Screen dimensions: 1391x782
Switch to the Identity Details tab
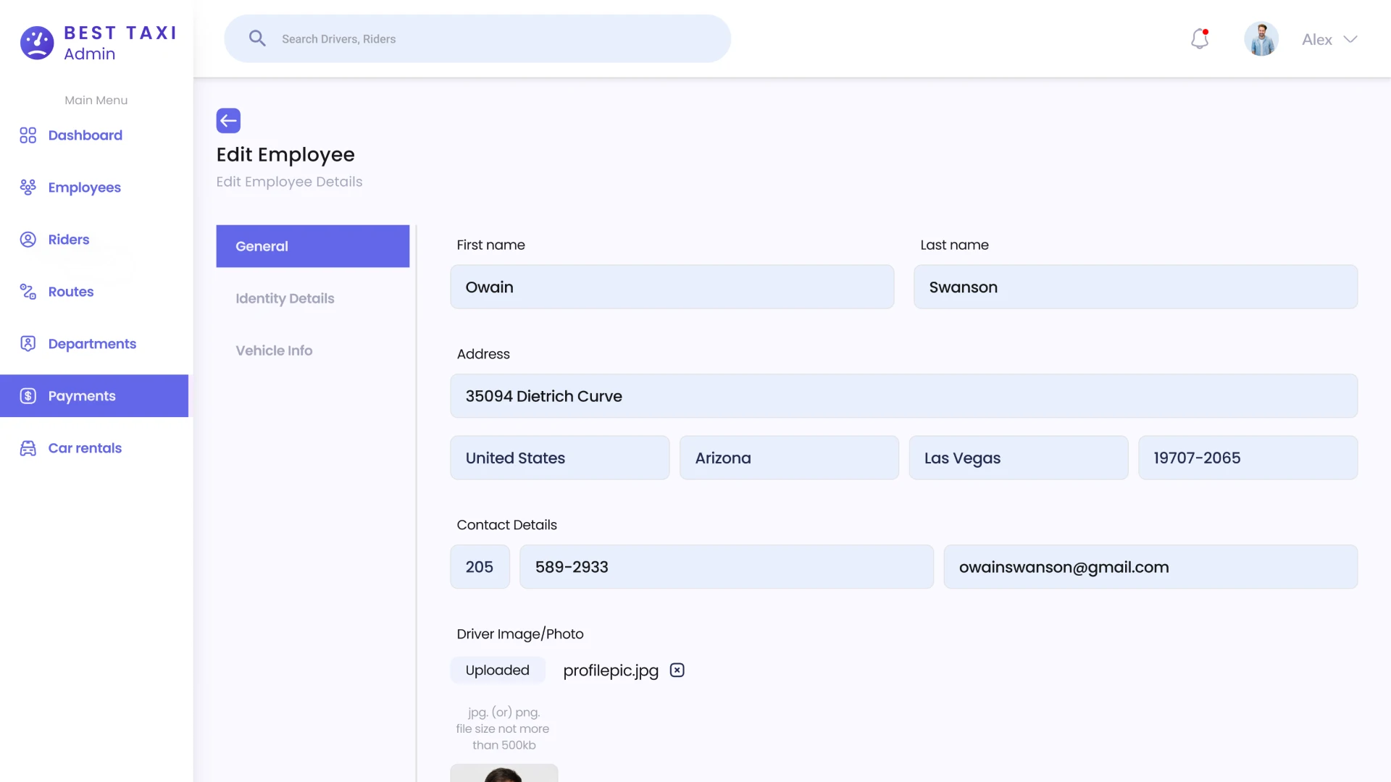coord(285,298)
